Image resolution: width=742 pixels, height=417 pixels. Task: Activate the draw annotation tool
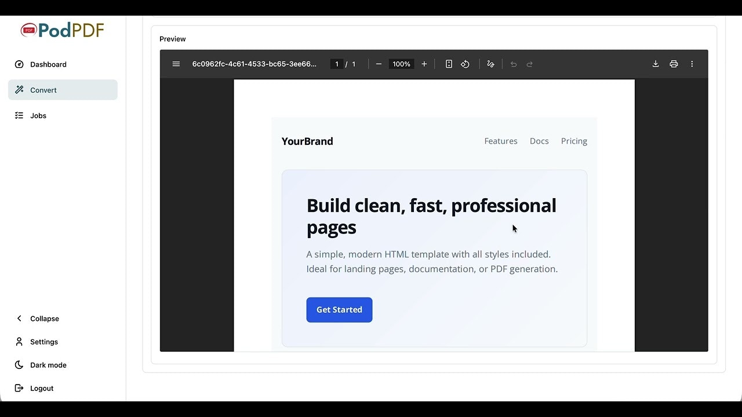coord(490,64)
